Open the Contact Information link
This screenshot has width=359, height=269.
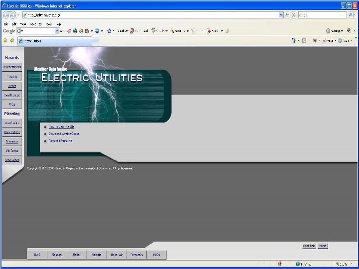(60, 141)
